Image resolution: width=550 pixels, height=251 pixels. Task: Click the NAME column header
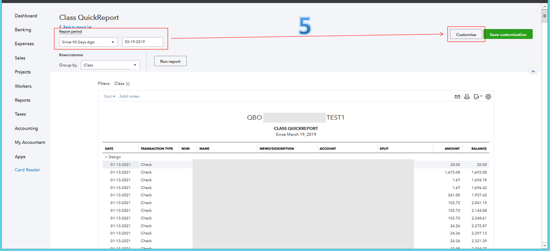pos(204,148)
